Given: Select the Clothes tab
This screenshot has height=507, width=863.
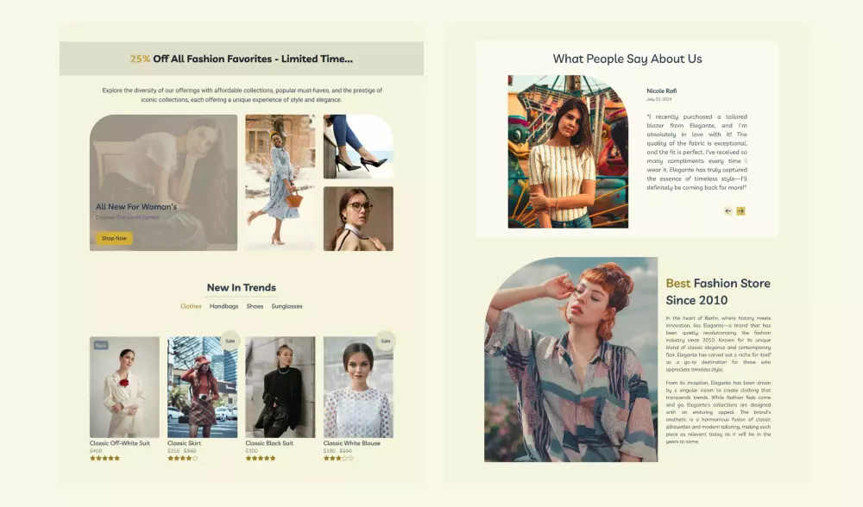Looking at the screenshot, I should coord(191,306).
